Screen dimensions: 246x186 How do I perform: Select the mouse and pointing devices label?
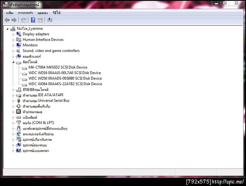(x=45, y=129)
